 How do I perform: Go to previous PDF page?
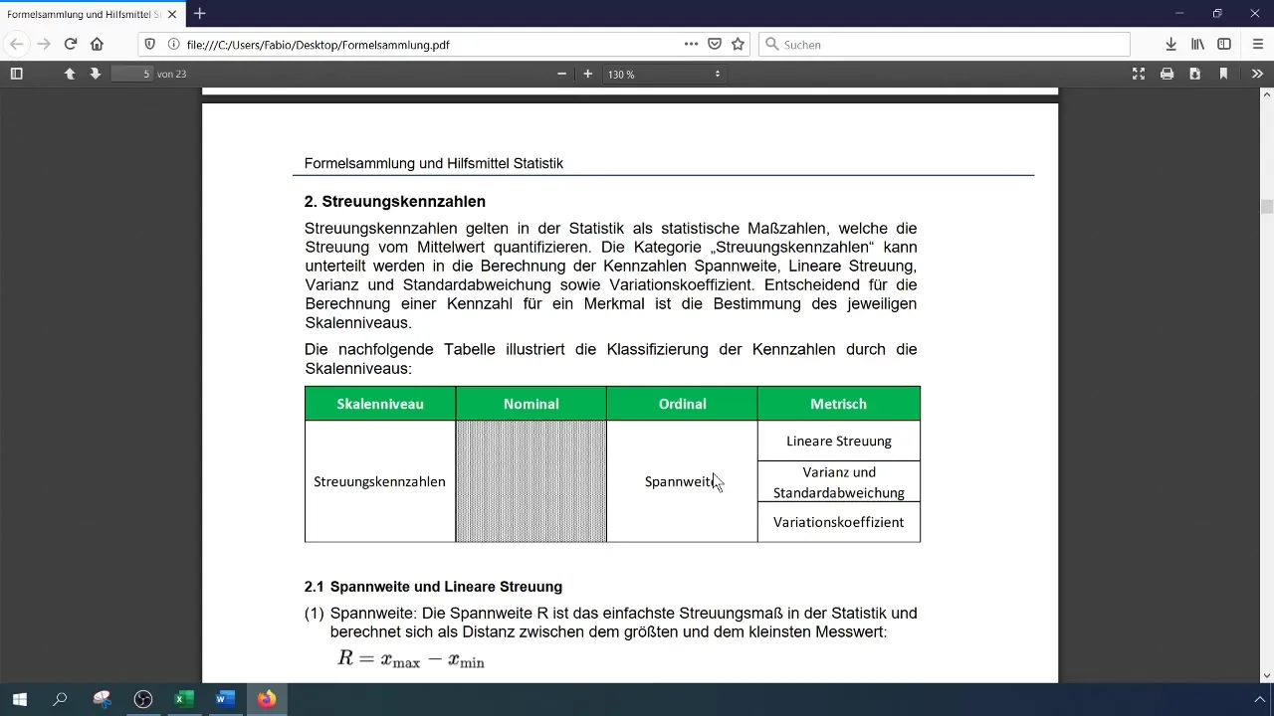[70, 74]
